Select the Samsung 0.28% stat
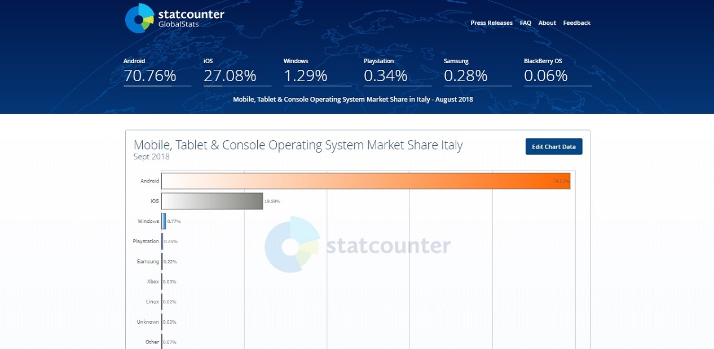Viewport: 714px width, 349px height. [x=478, y=71]
